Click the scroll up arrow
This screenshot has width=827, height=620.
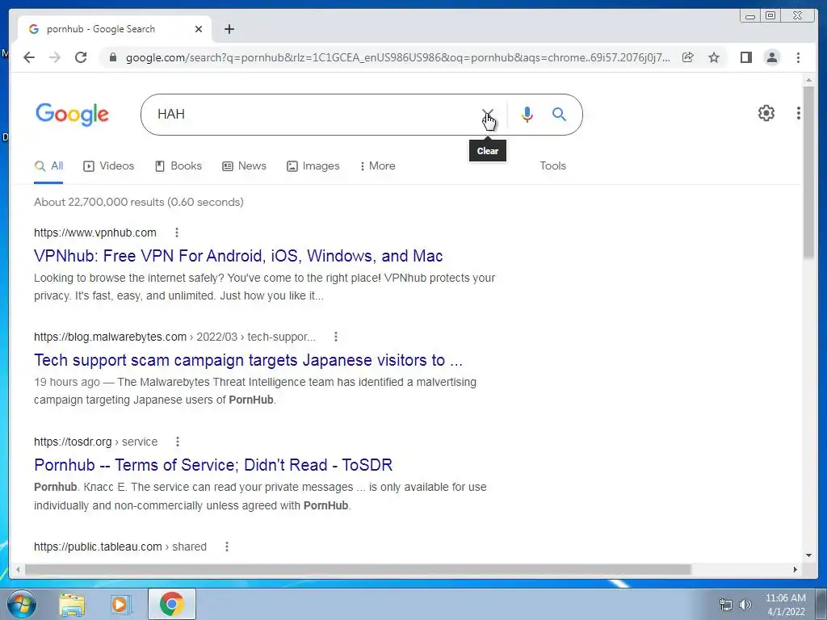tap(808, 80)
